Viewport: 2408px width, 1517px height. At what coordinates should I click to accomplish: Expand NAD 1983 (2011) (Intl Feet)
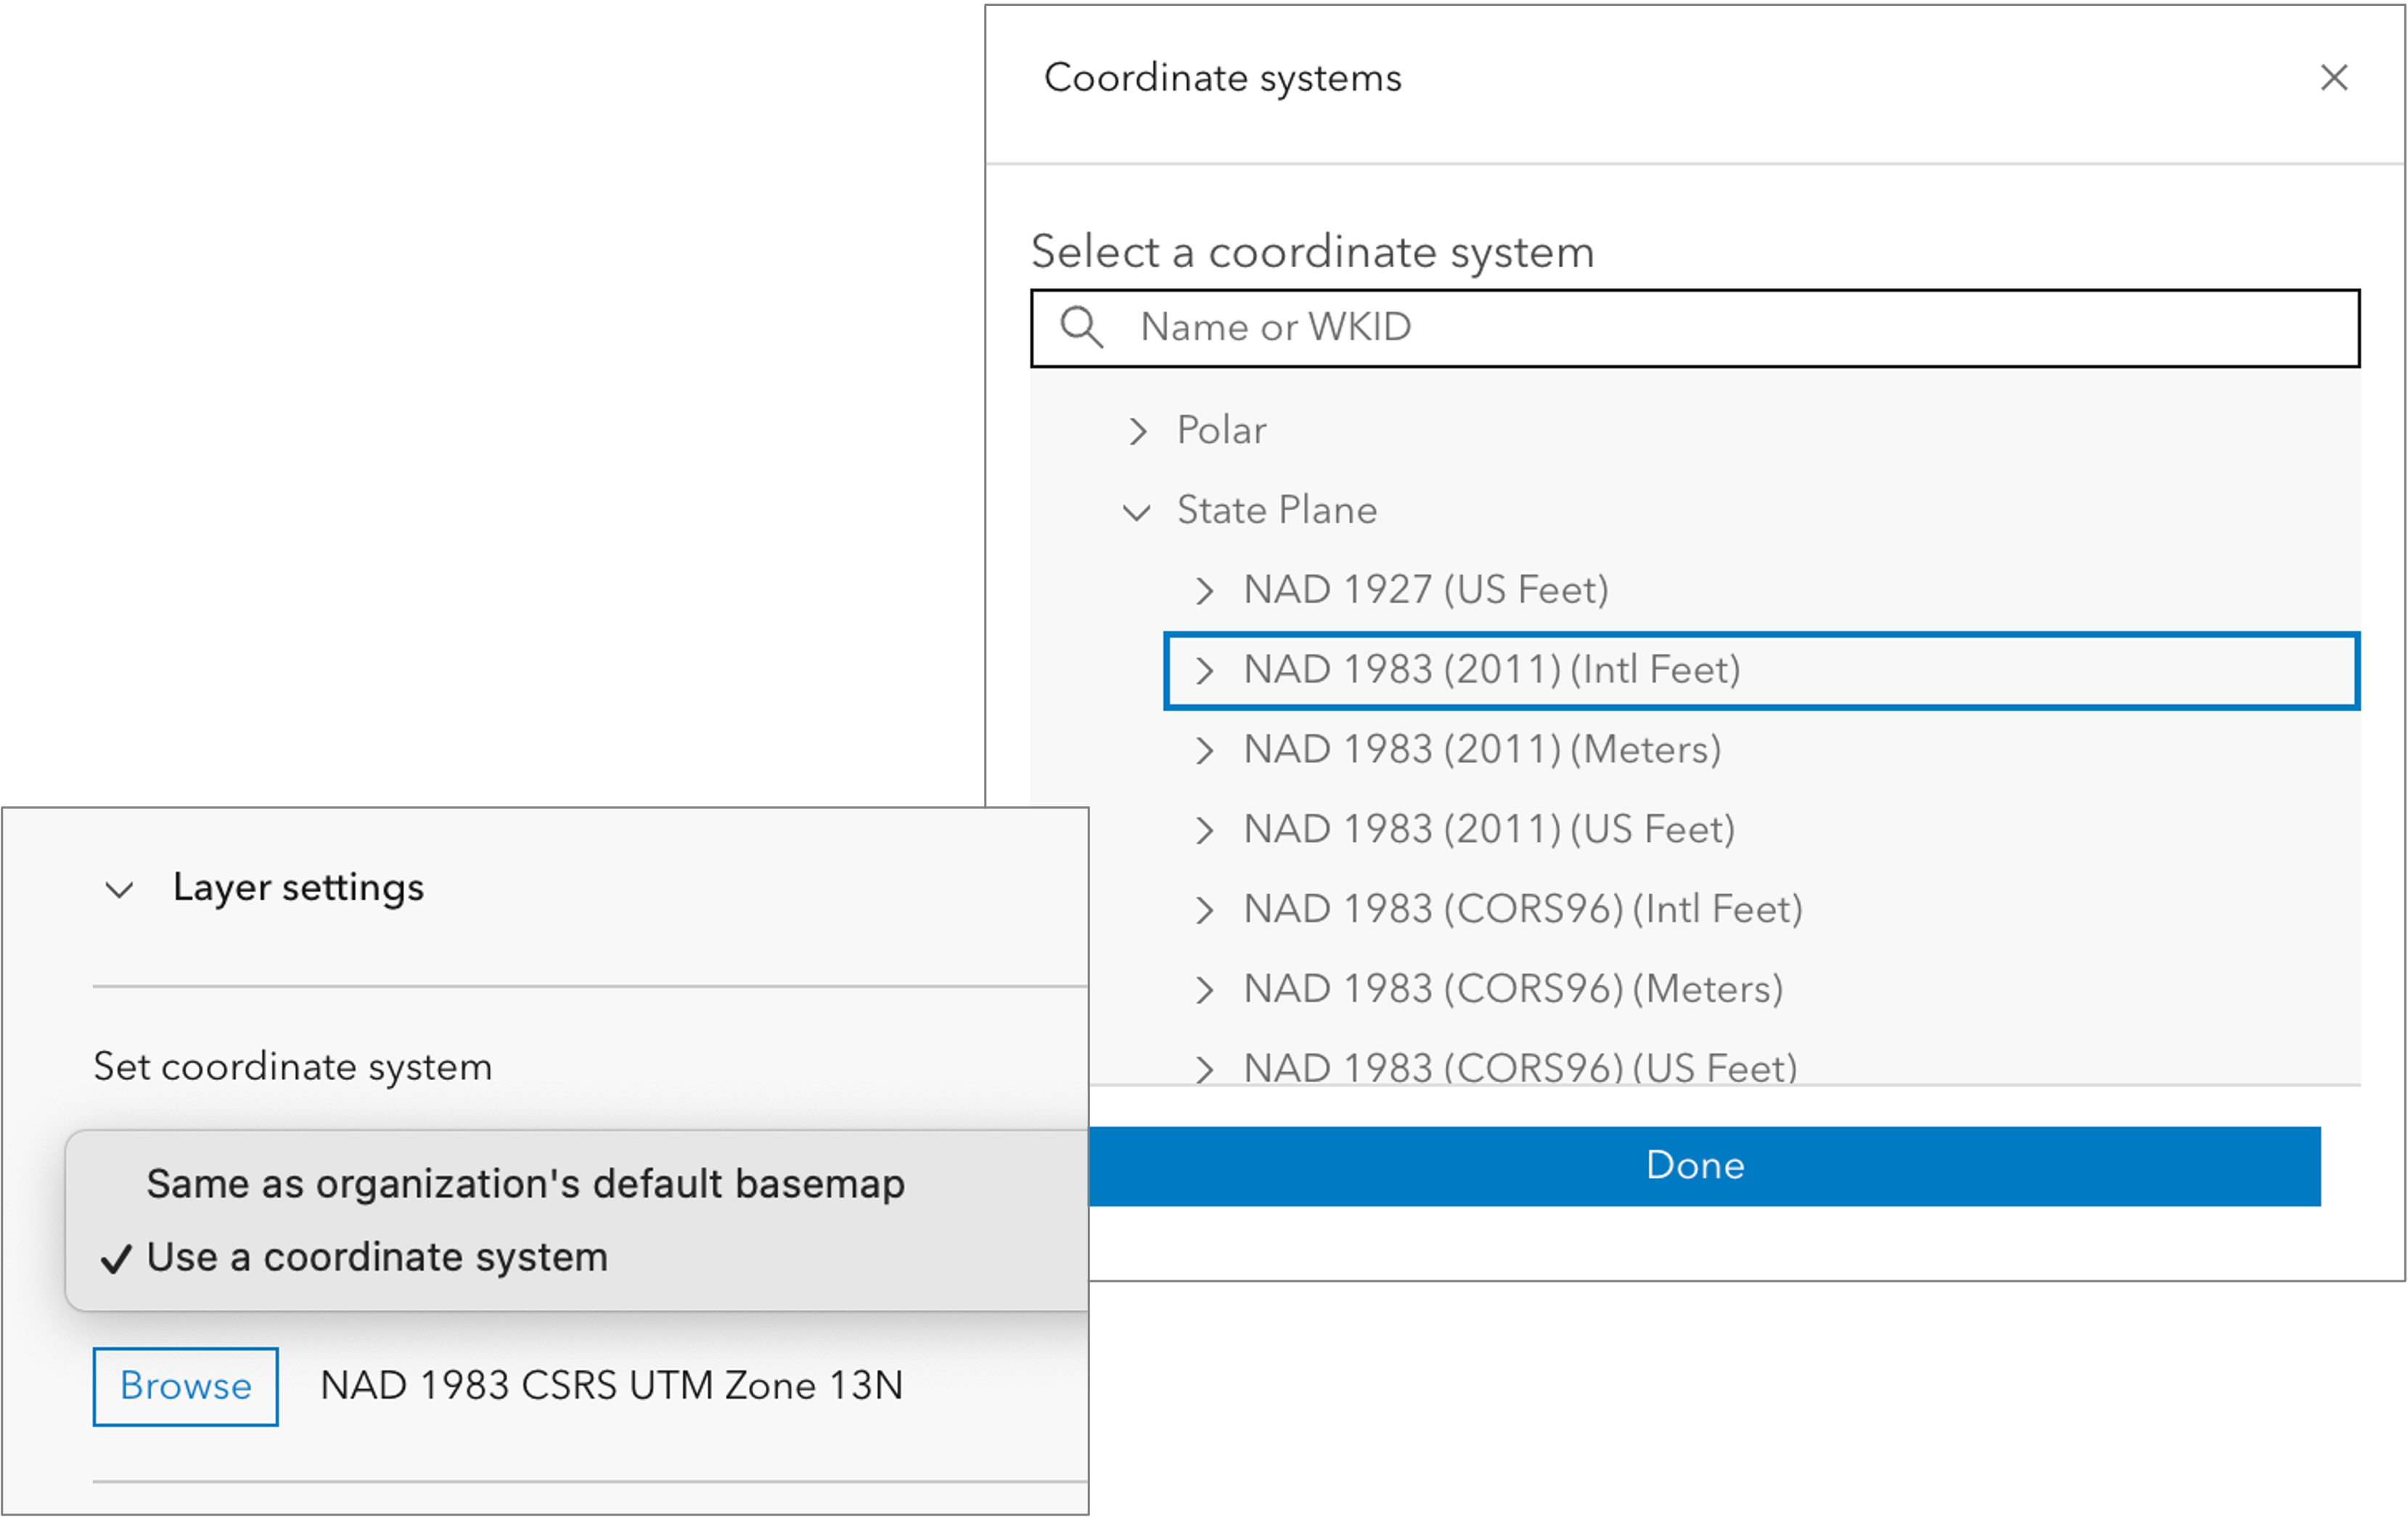(x=1205, y=670)
